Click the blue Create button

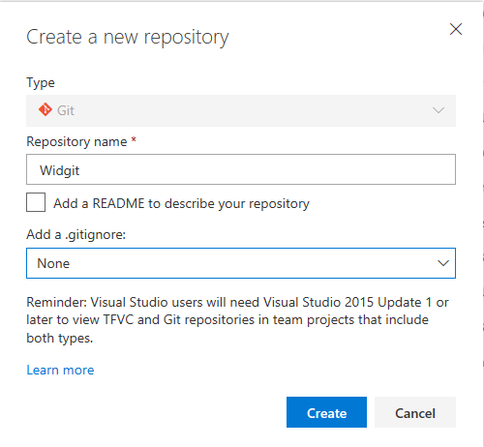[x=326, y=412]
